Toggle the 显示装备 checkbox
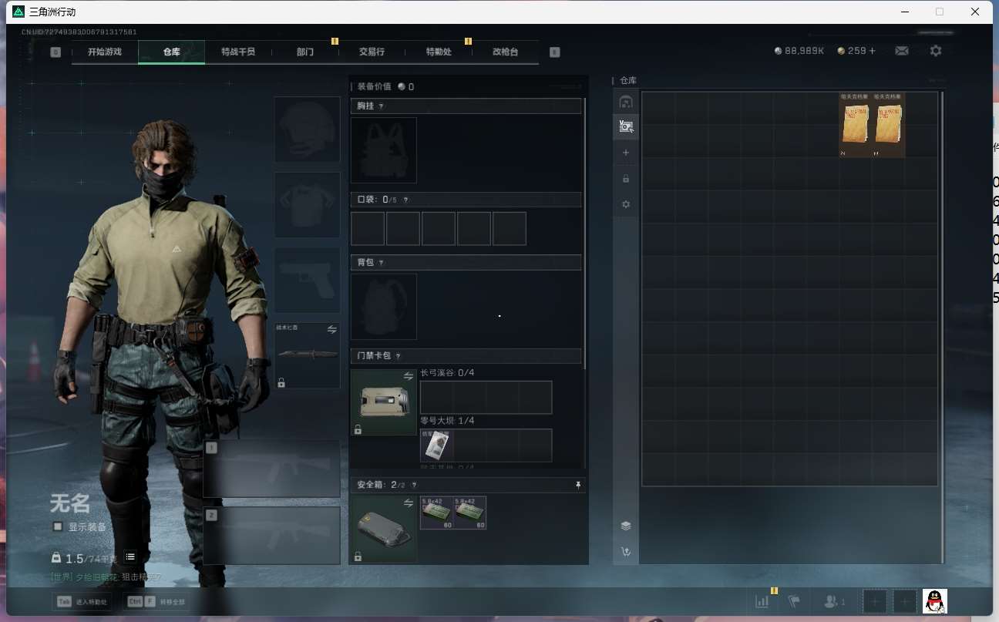 (x=58, y=526)
